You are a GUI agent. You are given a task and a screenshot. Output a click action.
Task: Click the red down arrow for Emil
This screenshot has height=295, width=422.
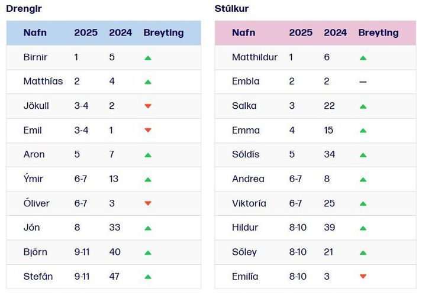pos(148,131)
